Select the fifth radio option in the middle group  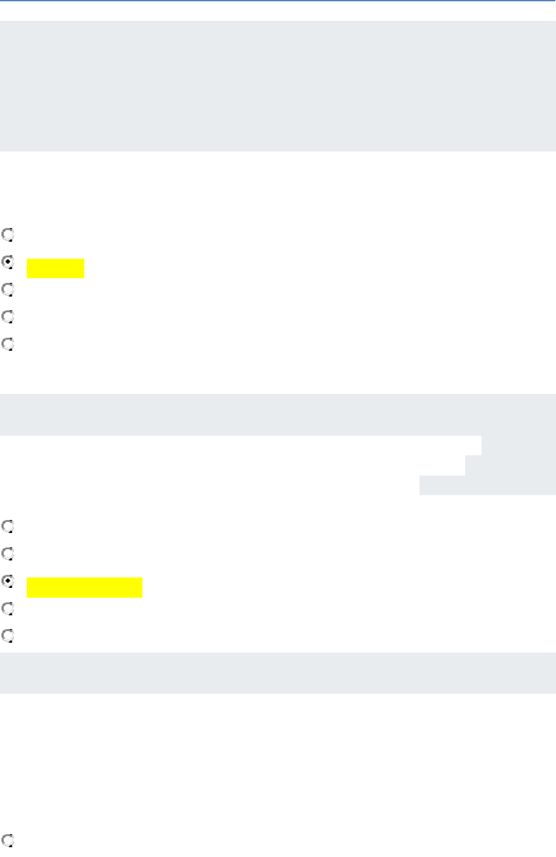coord(7,636)
